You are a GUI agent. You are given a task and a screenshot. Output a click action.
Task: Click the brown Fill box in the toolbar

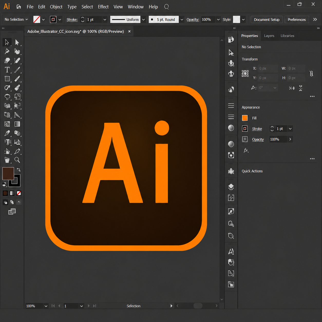8,174
